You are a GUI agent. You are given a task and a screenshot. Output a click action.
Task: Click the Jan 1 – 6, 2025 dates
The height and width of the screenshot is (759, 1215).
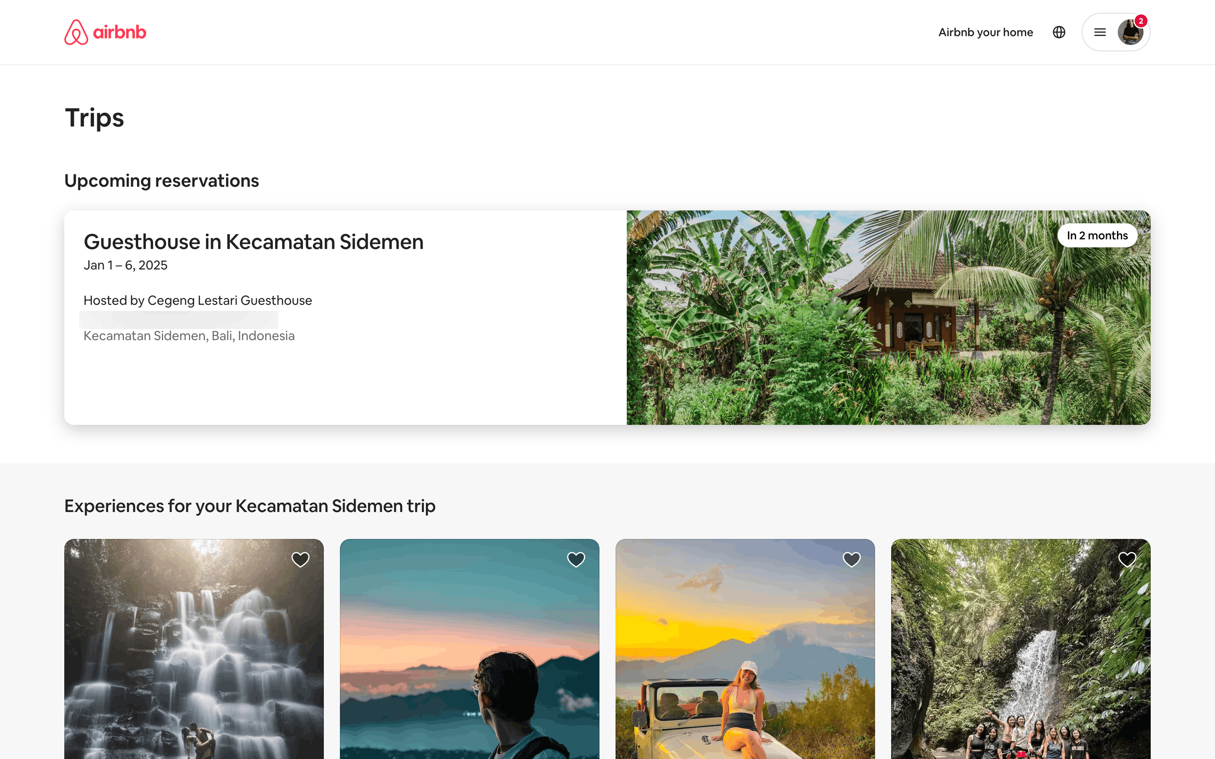click(x=125, y=265)
